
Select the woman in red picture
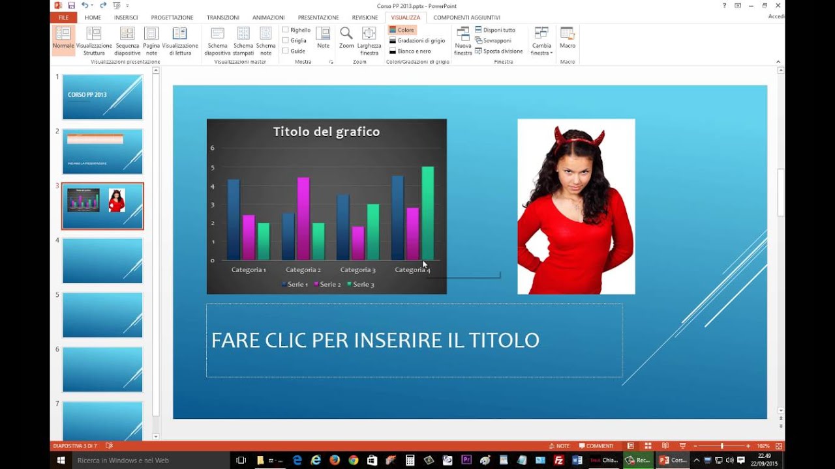(576, 206)
